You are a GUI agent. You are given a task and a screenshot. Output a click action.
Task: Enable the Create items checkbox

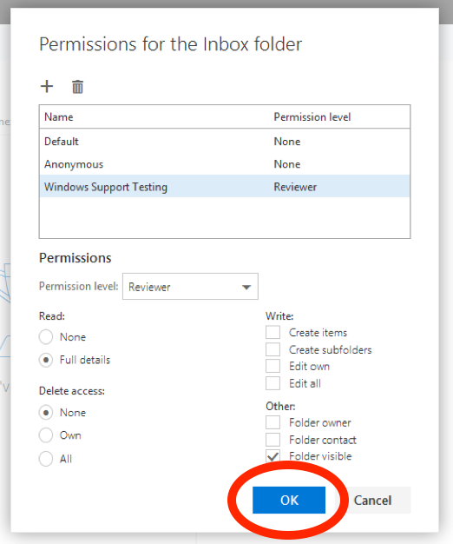point(272,332)
